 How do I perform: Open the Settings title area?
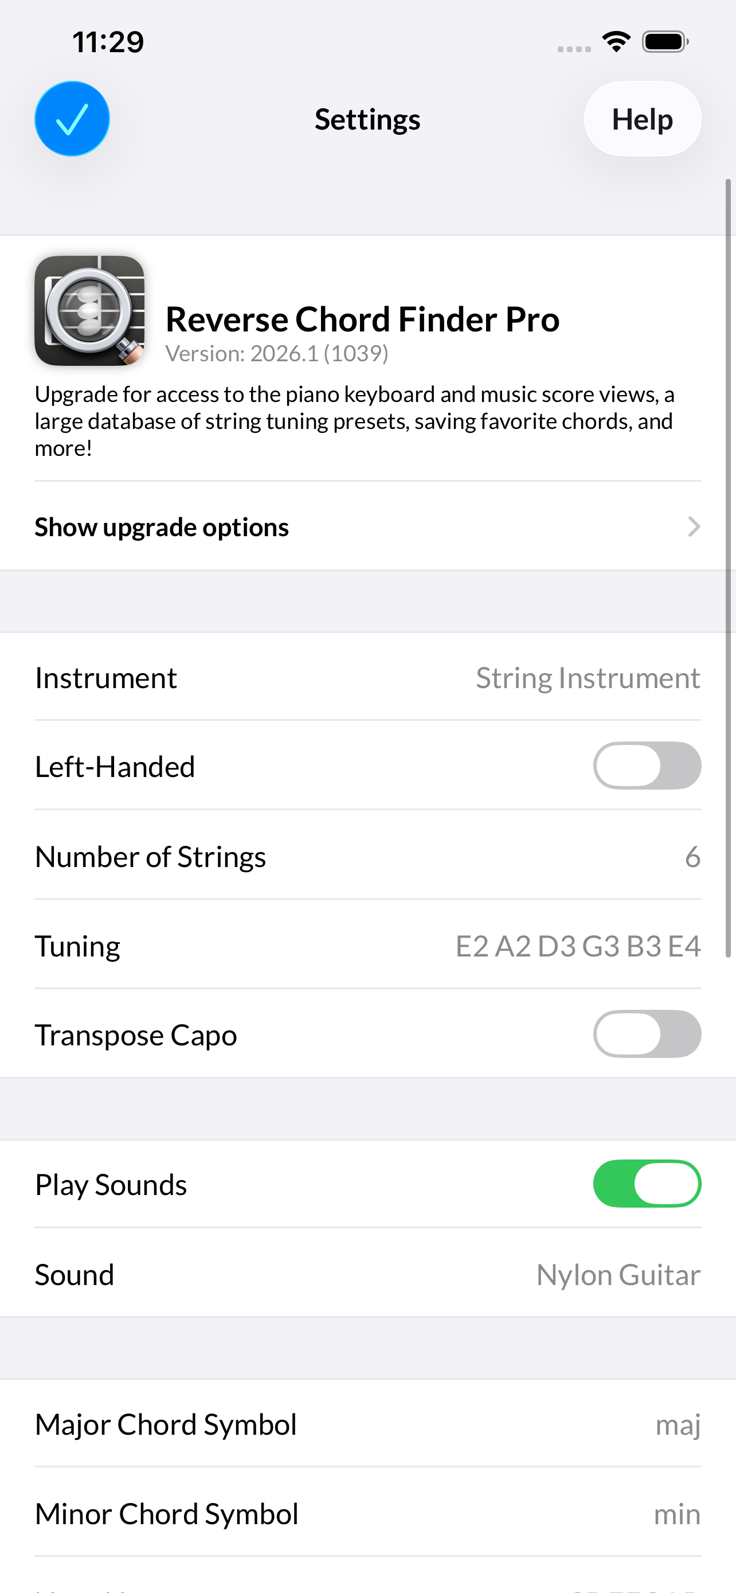click(x=367, y=119)
